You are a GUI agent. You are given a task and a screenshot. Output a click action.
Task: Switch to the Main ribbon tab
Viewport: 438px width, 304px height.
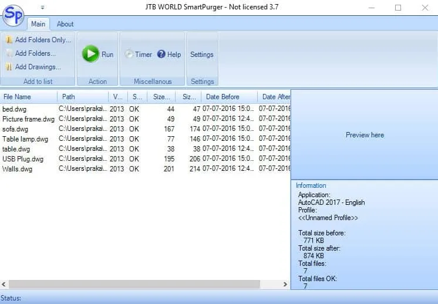pos(38,24)
